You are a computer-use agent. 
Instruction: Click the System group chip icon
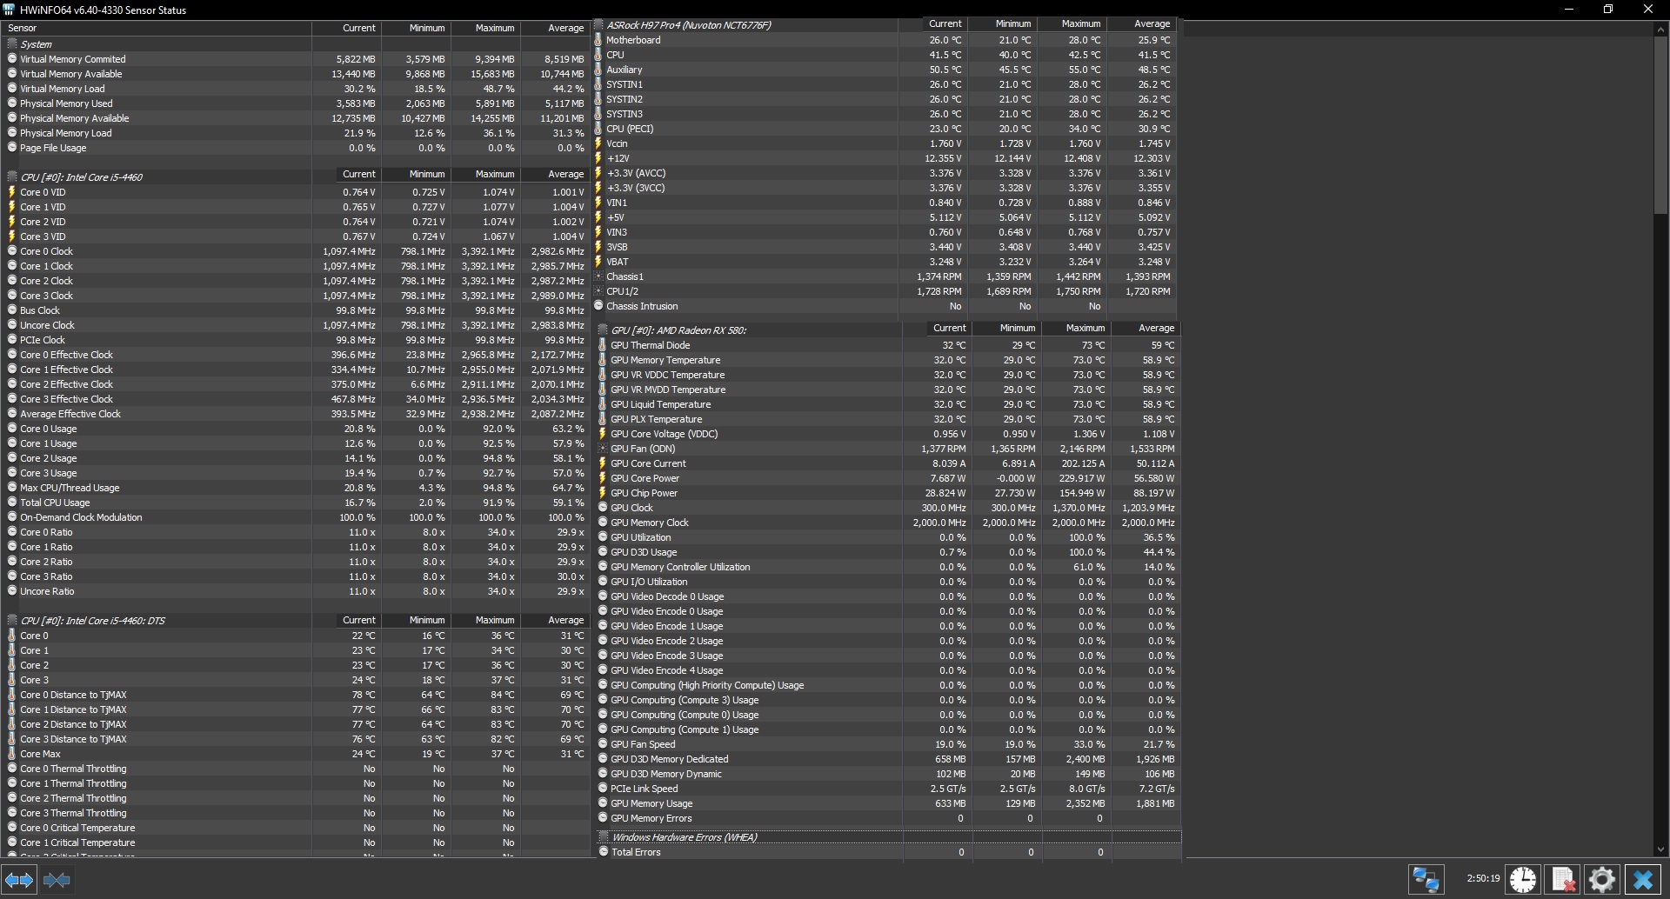click(12, 43)
